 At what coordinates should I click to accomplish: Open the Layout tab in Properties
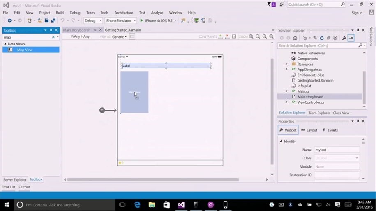(309, 130)
